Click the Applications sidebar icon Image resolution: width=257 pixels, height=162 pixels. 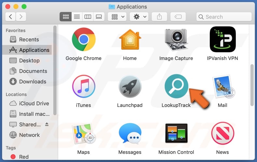pyautogui.click(x=13, y=50)
